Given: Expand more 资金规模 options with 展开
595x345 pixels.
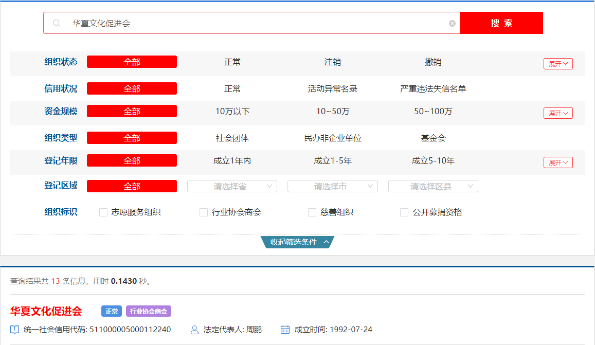Looking at the screenshot, I should (558, 113).
